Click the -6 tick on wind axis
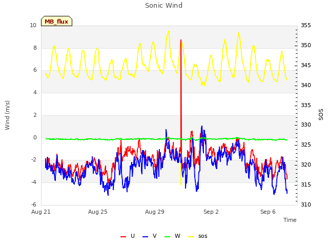328x246 pixels. [34, 204]
